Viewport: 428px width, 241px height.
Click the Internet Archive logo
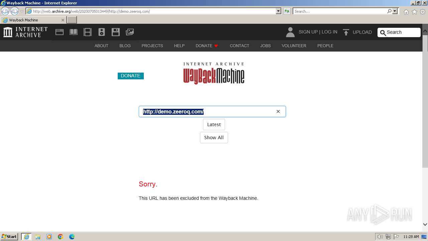[25, 32]
